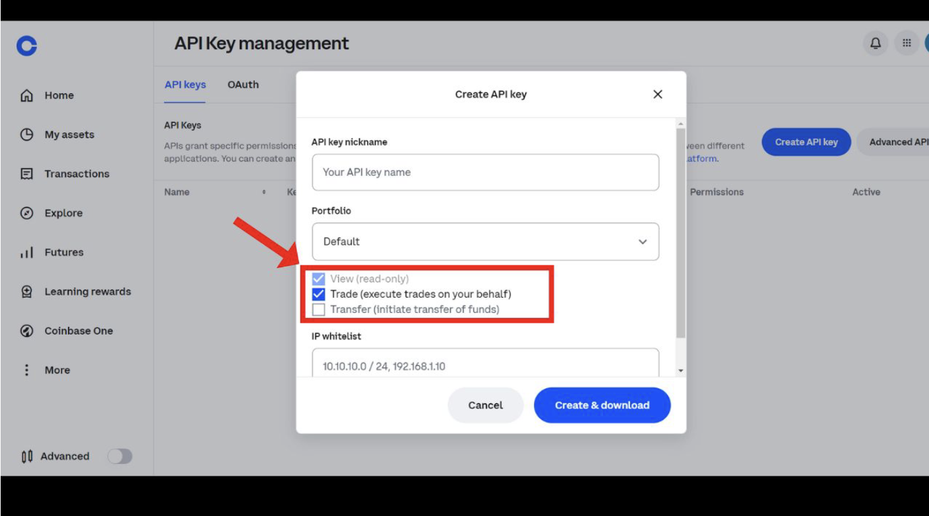Switch to the API keys tab
Image resolution: width=929 pixels, height=516 pixels.
point(185,85)
